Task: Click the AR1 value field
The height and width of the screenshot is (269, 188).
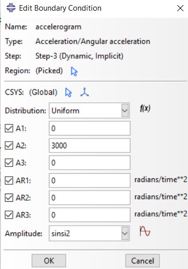Action: 90,180
